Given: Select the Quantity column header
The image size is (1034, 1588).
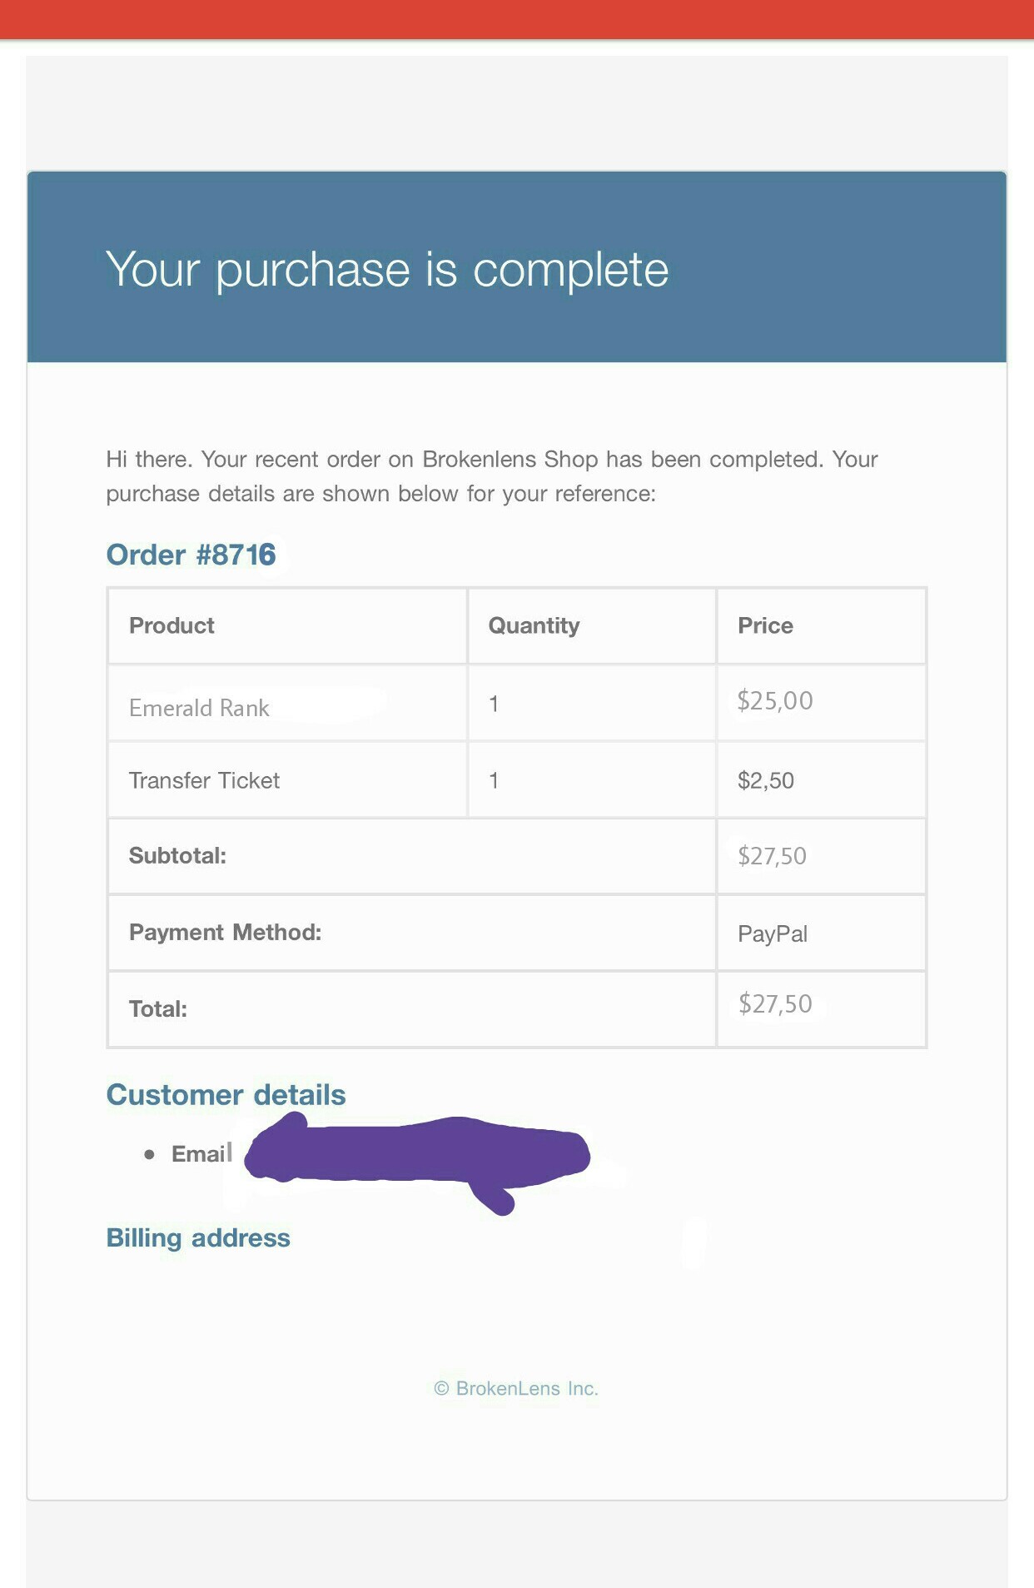Looking at the screenshot, I should pos(534,625).
